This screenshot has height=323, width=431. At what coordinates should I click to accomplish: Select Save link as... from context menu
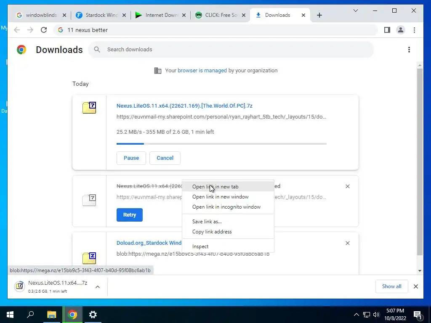click(x=228, y=222)
